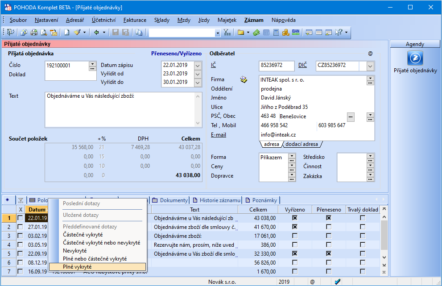Open the Účetnictví menu
Screen dimensions: 442x286
pos(104,20)
